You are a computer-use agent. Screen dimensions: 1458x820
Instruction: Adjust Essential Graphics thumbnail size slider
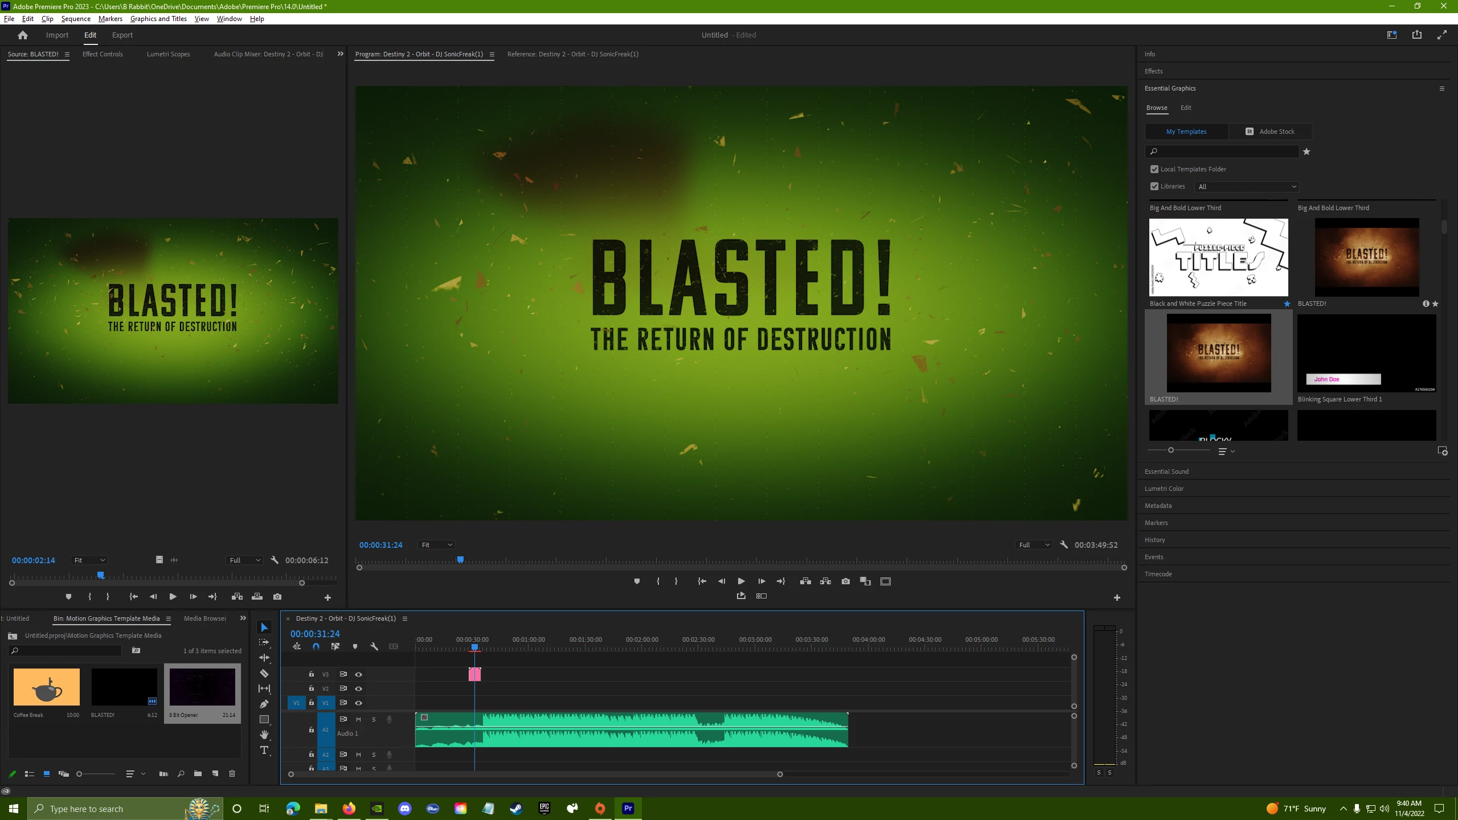click(x=1171, y=450)
